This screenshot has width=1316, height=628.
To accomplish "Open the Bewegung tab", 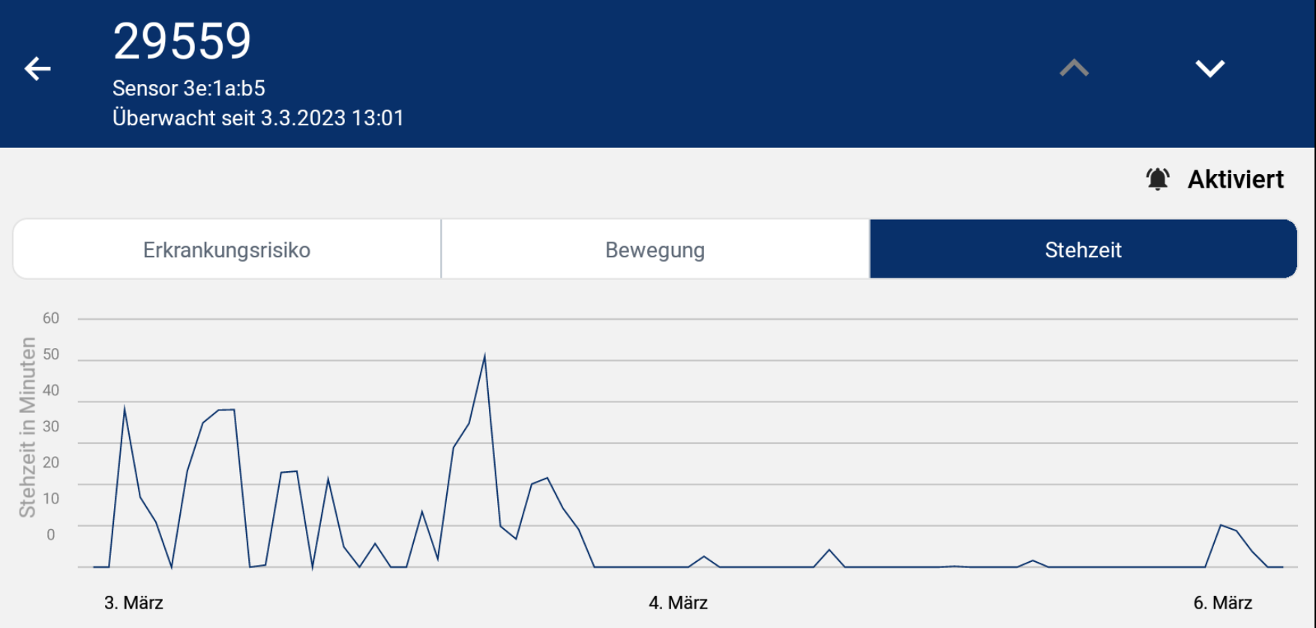I will coord(655,250).
